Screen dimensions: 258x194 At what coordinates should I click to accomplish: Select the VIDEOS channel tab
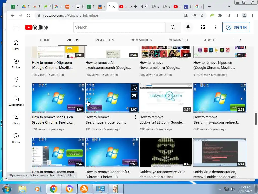(x=73, y=40)
